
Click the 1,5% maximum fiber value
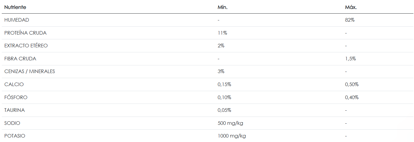tap(350, 59)
